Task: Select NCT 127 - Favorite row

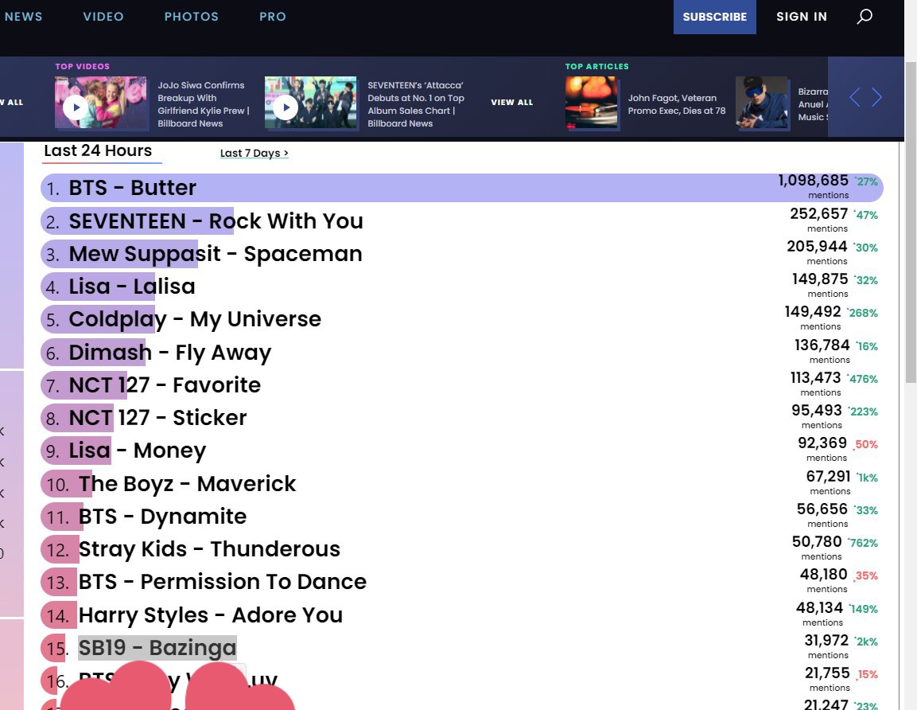Action: click(462, 385)
